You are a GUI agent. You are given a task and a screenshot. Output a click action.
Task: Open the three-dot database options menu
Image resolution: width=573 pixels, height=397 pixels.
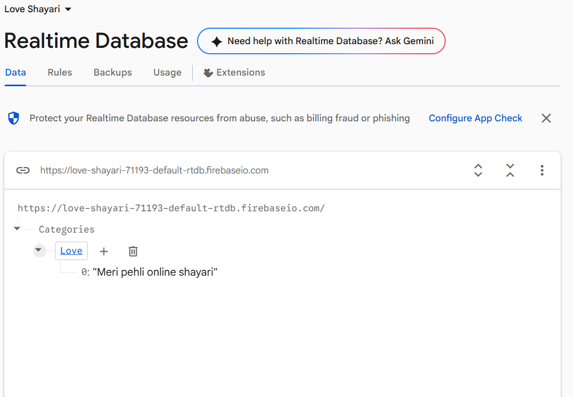(x=542, y=170)
